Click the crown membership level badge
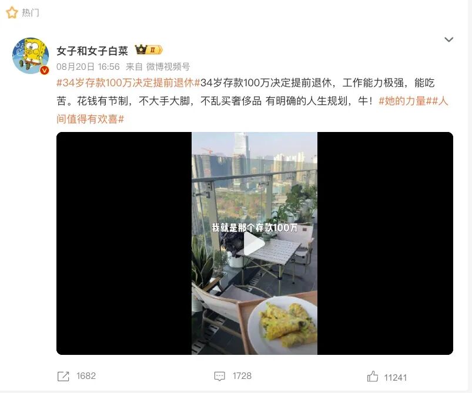The image size is (472, 393). 148,50
